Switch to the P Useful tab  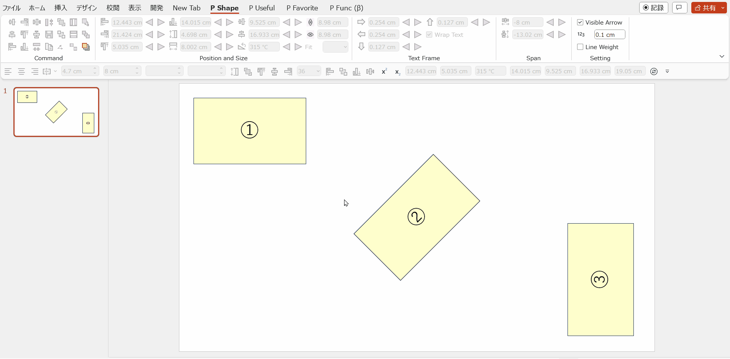pyautogui.click(x=262, y=8)
